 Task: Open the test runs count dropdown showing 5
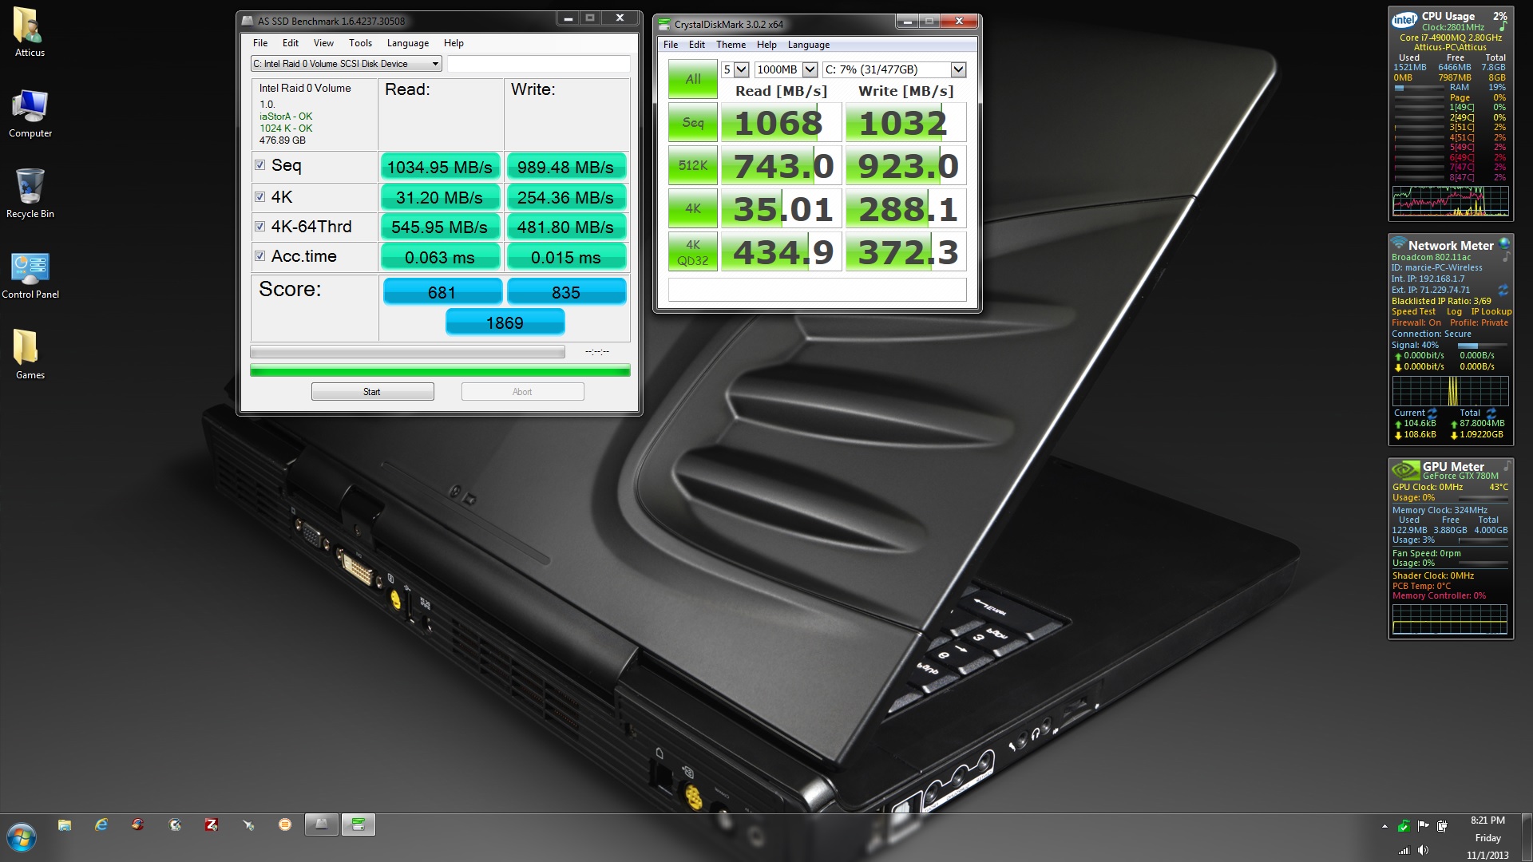click(x=735, y=69)
